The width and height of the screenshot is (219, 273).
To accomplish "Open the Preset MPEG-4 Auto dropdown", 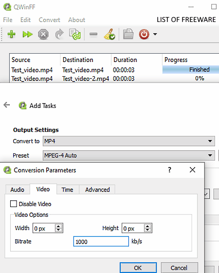I will (x=129, y=155).
